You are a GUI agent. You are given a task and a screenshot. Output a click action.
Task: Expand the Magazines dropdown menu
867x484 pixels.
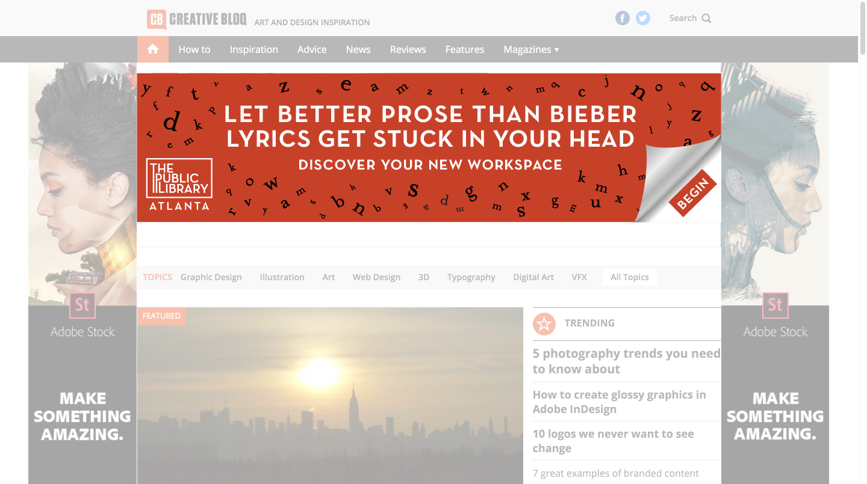532,49
